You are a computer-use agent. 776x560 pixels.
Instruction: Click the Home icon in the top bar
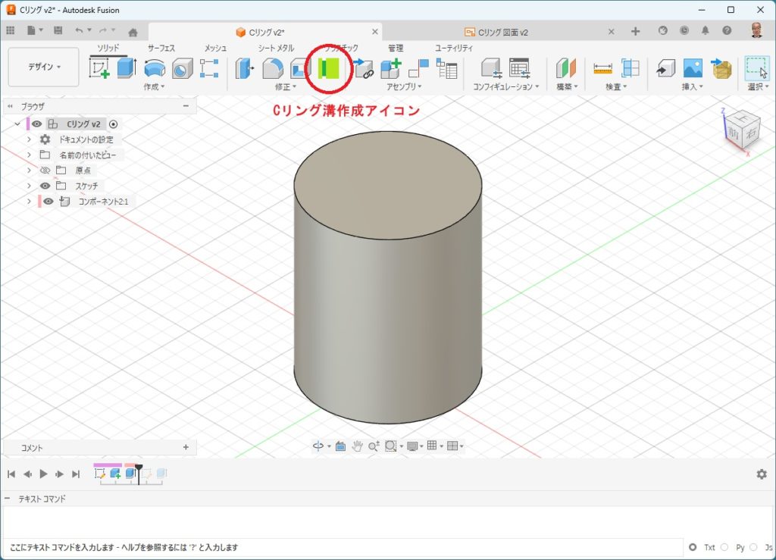(133, 32)
